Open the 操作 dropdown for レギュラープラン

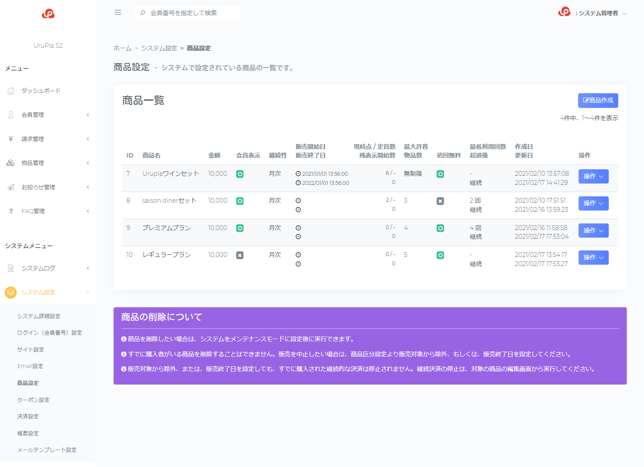click(x=593, y=257)
